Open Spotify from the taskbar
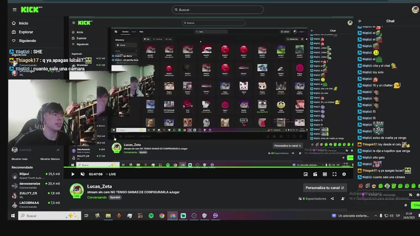Image resolution: width=420 pixels, height=236 pixels. tap(151, 216)
